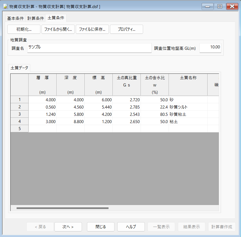Switch to the 基本条件 tab
The width and height of the screenshot is (241, 237).
pyautogui.click(x=15, y=18)
